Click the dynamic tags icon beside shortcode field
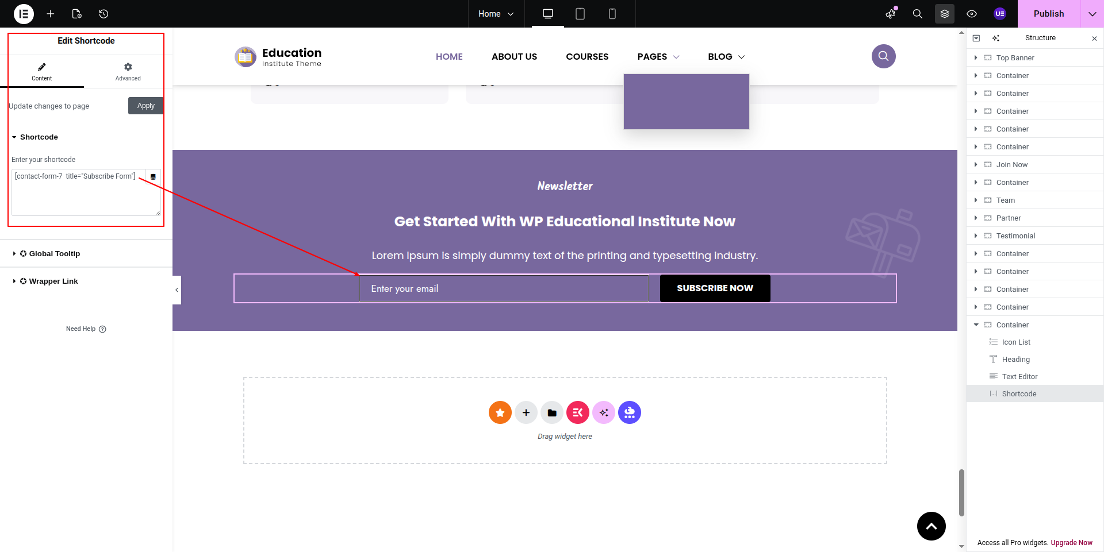The width and height of the screenshot is (1104, 552). 153,177
